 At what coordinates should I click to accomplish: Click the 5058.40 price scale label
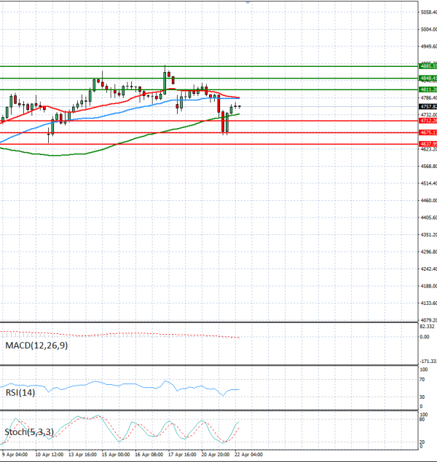[x=428, y=12]
